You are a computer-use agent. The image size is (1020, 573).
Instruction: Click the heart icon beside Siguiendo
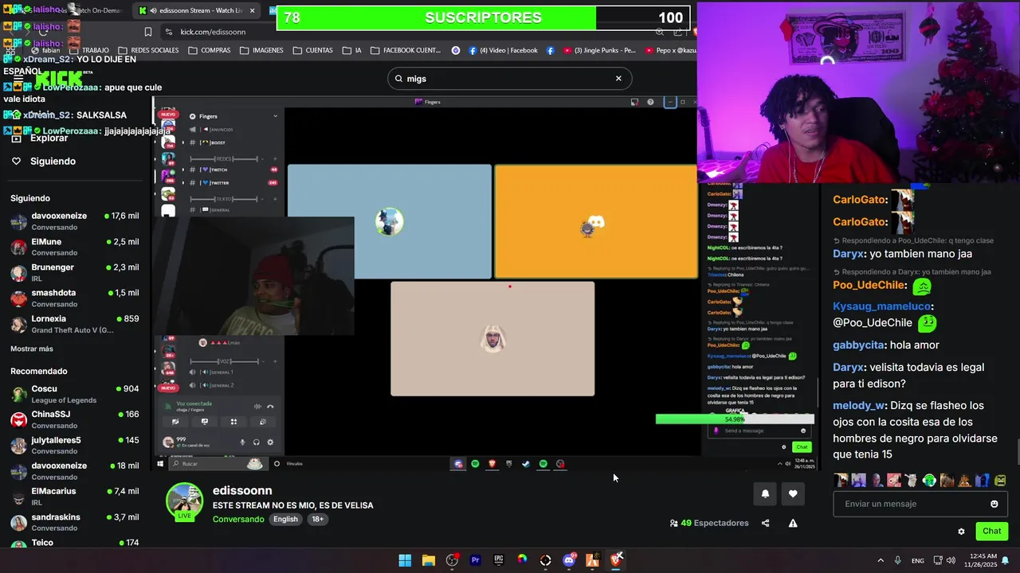[16, 161]
